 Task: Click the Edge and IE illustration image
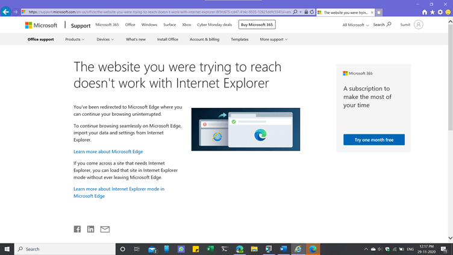click(246, 129)
